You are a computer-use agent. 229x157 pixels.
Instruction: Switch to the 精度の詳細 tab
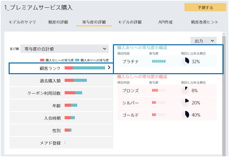[x=58, y=22]
